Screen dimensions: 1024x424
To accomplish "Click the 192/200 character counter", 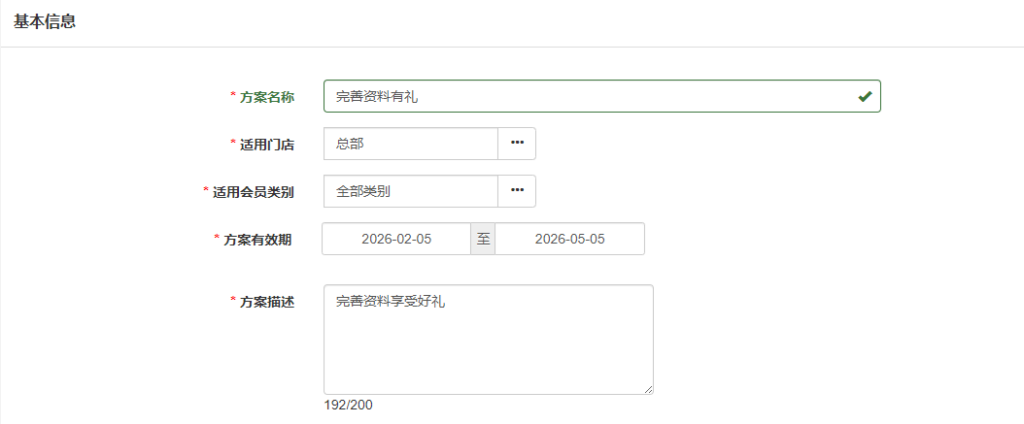I will (349, 405).
